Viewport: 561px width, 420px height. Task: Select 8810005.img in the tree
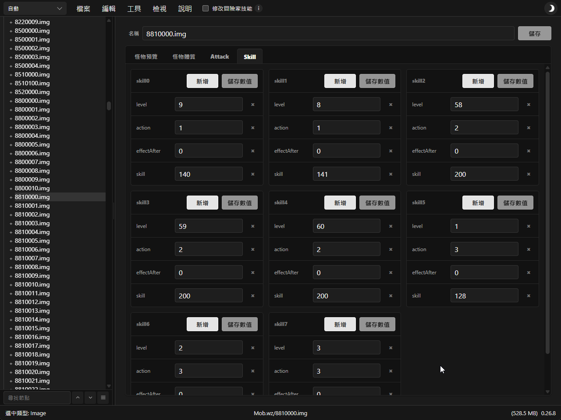click(x=32, y=241)
